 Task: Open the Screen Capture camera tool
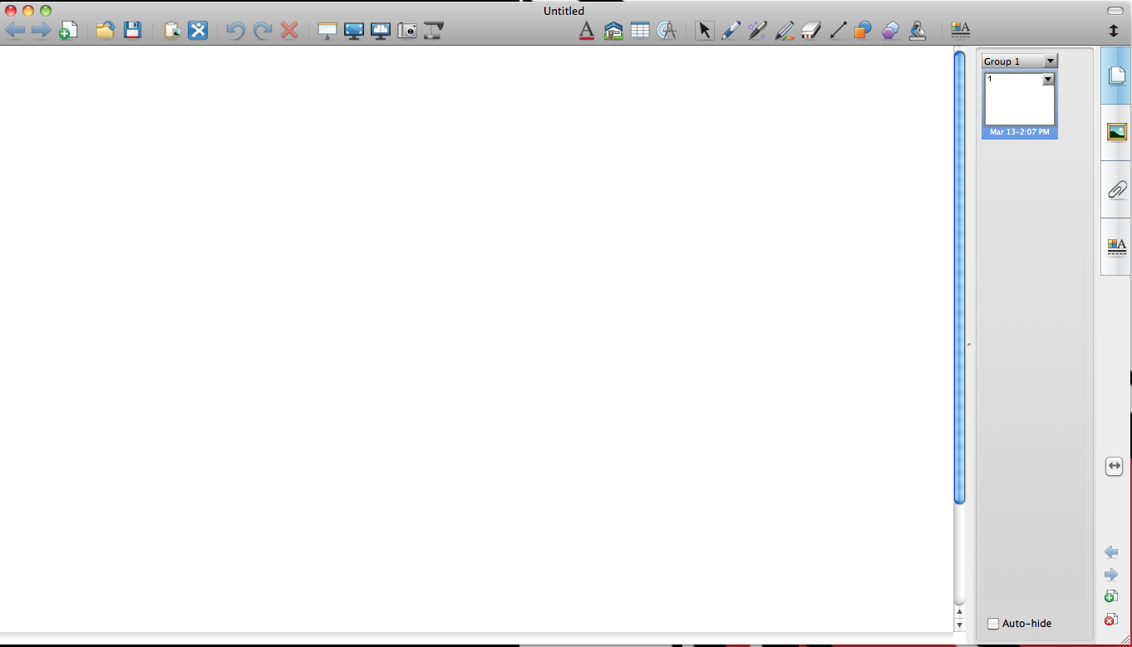(x=407, y=31)
